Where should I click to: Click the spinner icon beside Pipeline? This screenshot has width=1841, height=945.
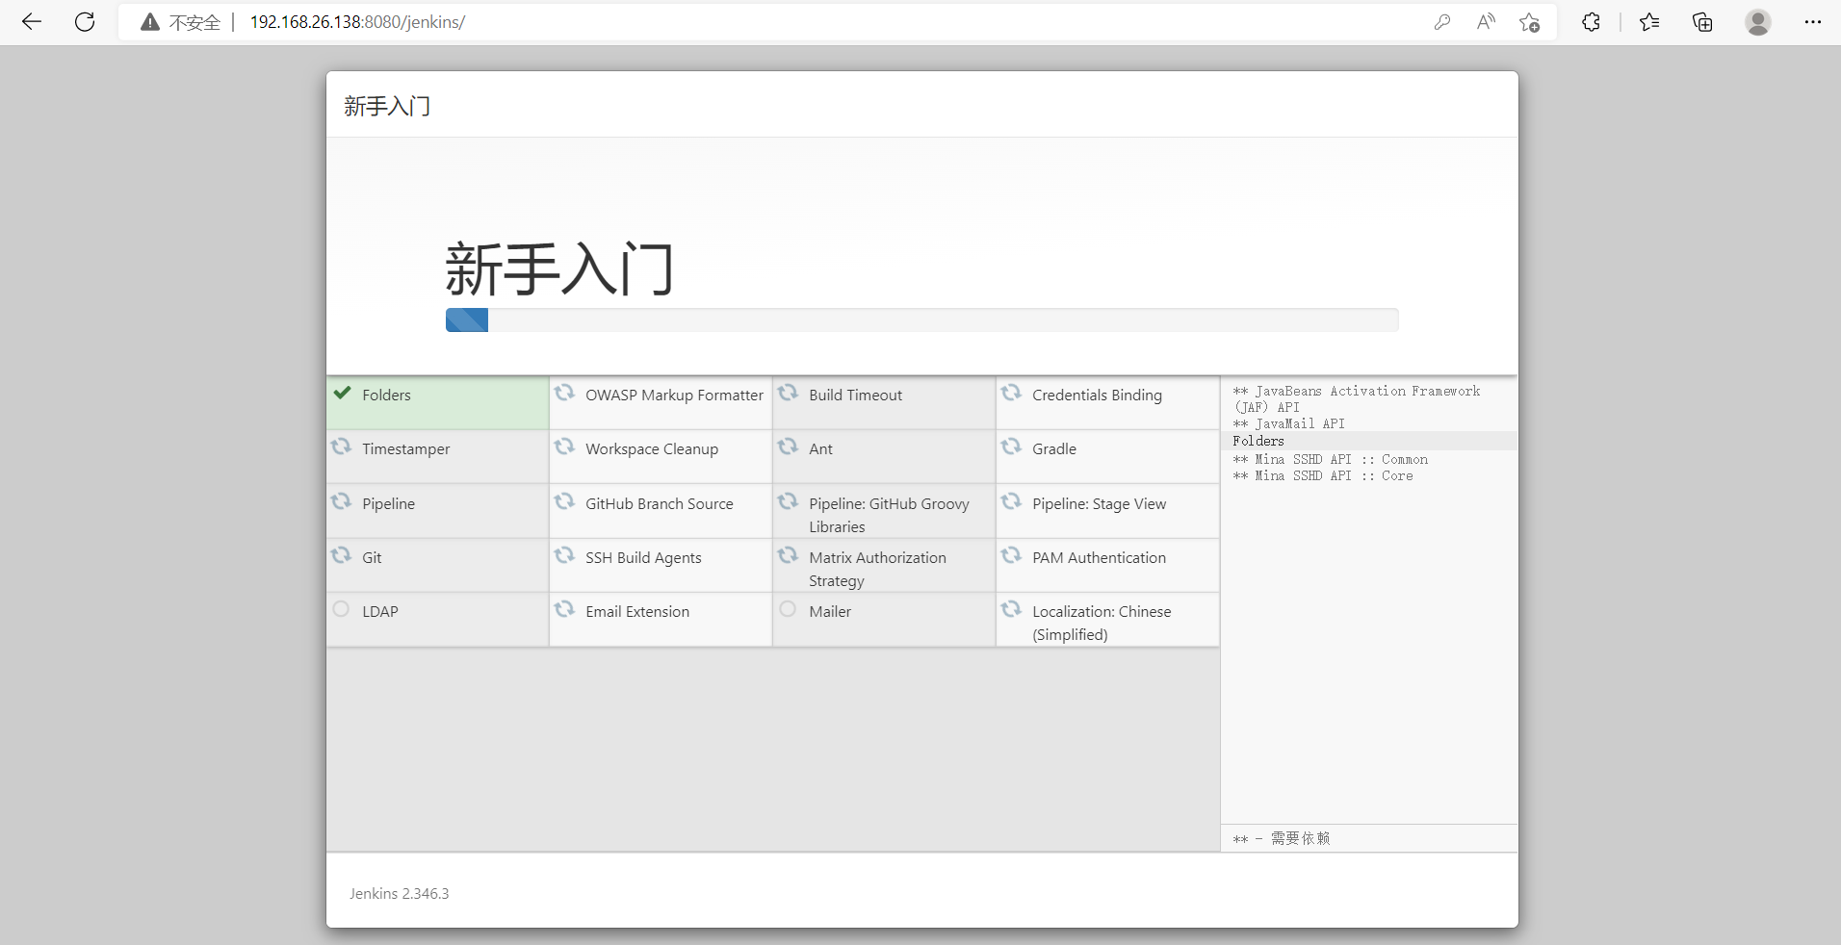[x=341, y=501]
